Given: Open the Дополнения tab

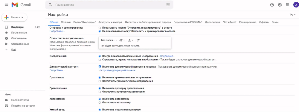Looking at the screenshot, I should coord(213,22).
